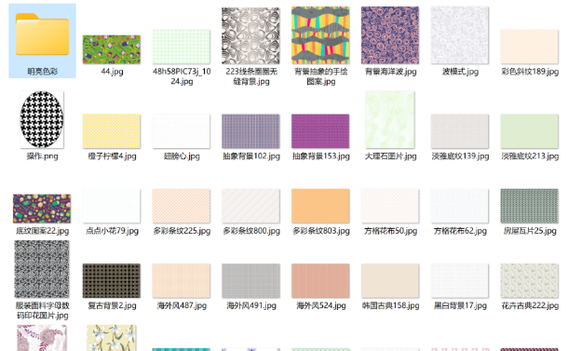The width and height of the screenshot is (568, 351).
Task: Select the 淡雅底纹213.jpg light green thumbnail
Action: click(529, 131)
